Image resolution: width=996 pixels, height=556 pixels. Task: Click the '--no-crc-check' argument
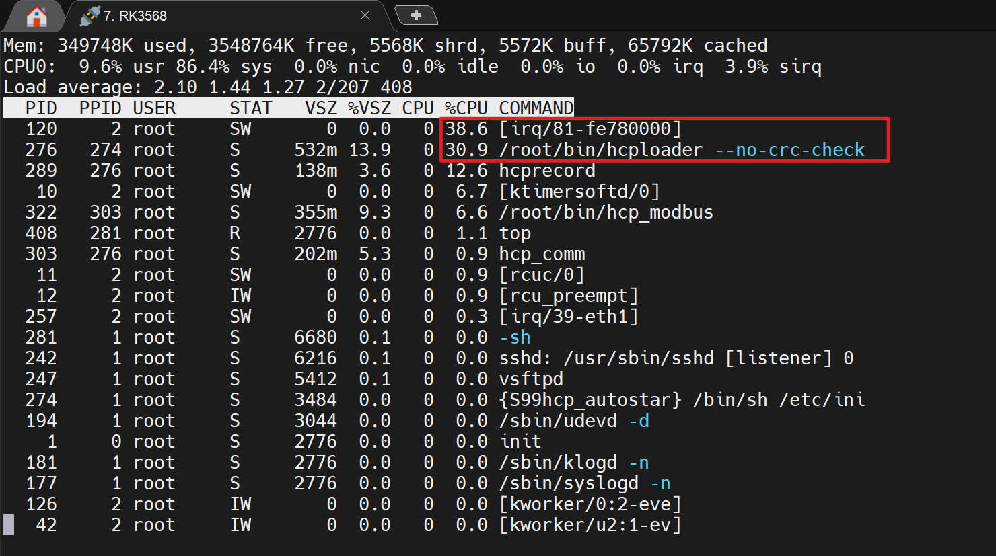(789, 150)
